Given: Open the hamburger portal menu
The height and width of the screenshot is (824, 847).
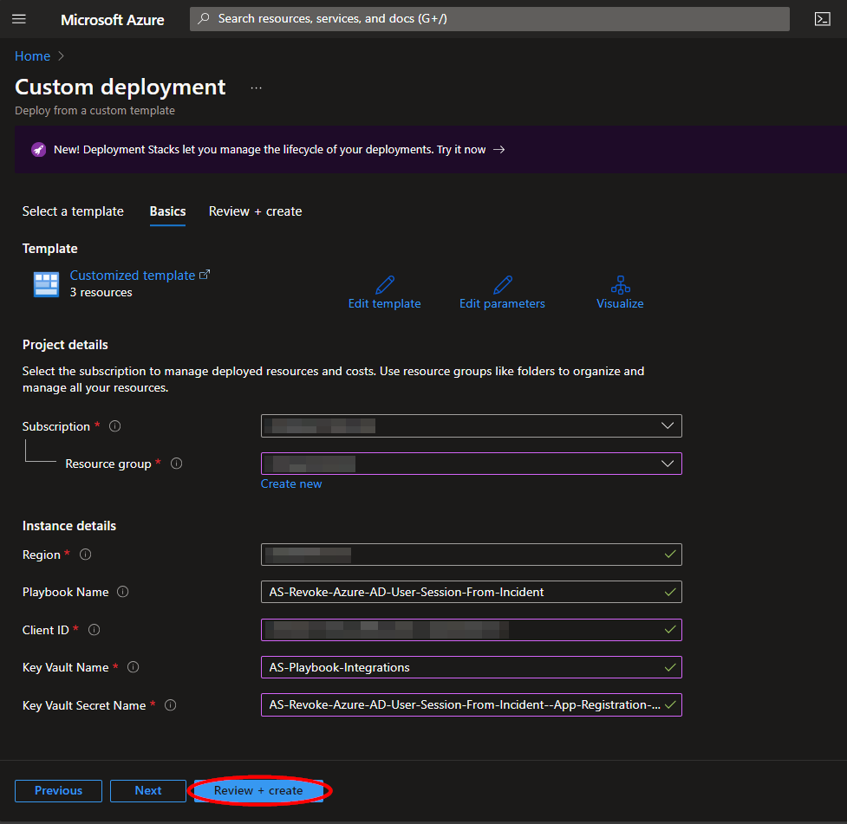Looking at the screenshot, I should click(19, 19).
